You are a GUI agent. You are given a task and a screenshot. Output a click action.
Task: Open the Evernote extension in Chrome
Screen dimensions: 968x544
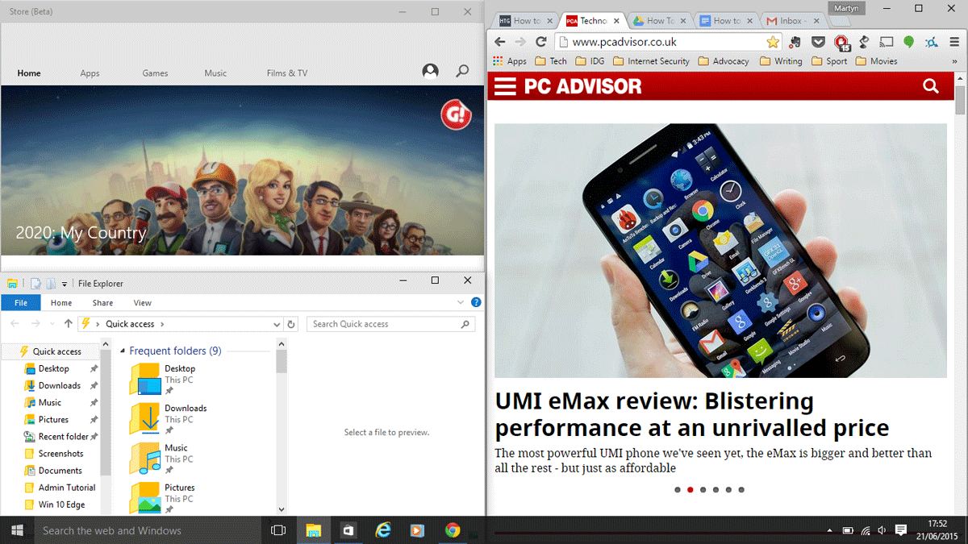pos(795,42)
